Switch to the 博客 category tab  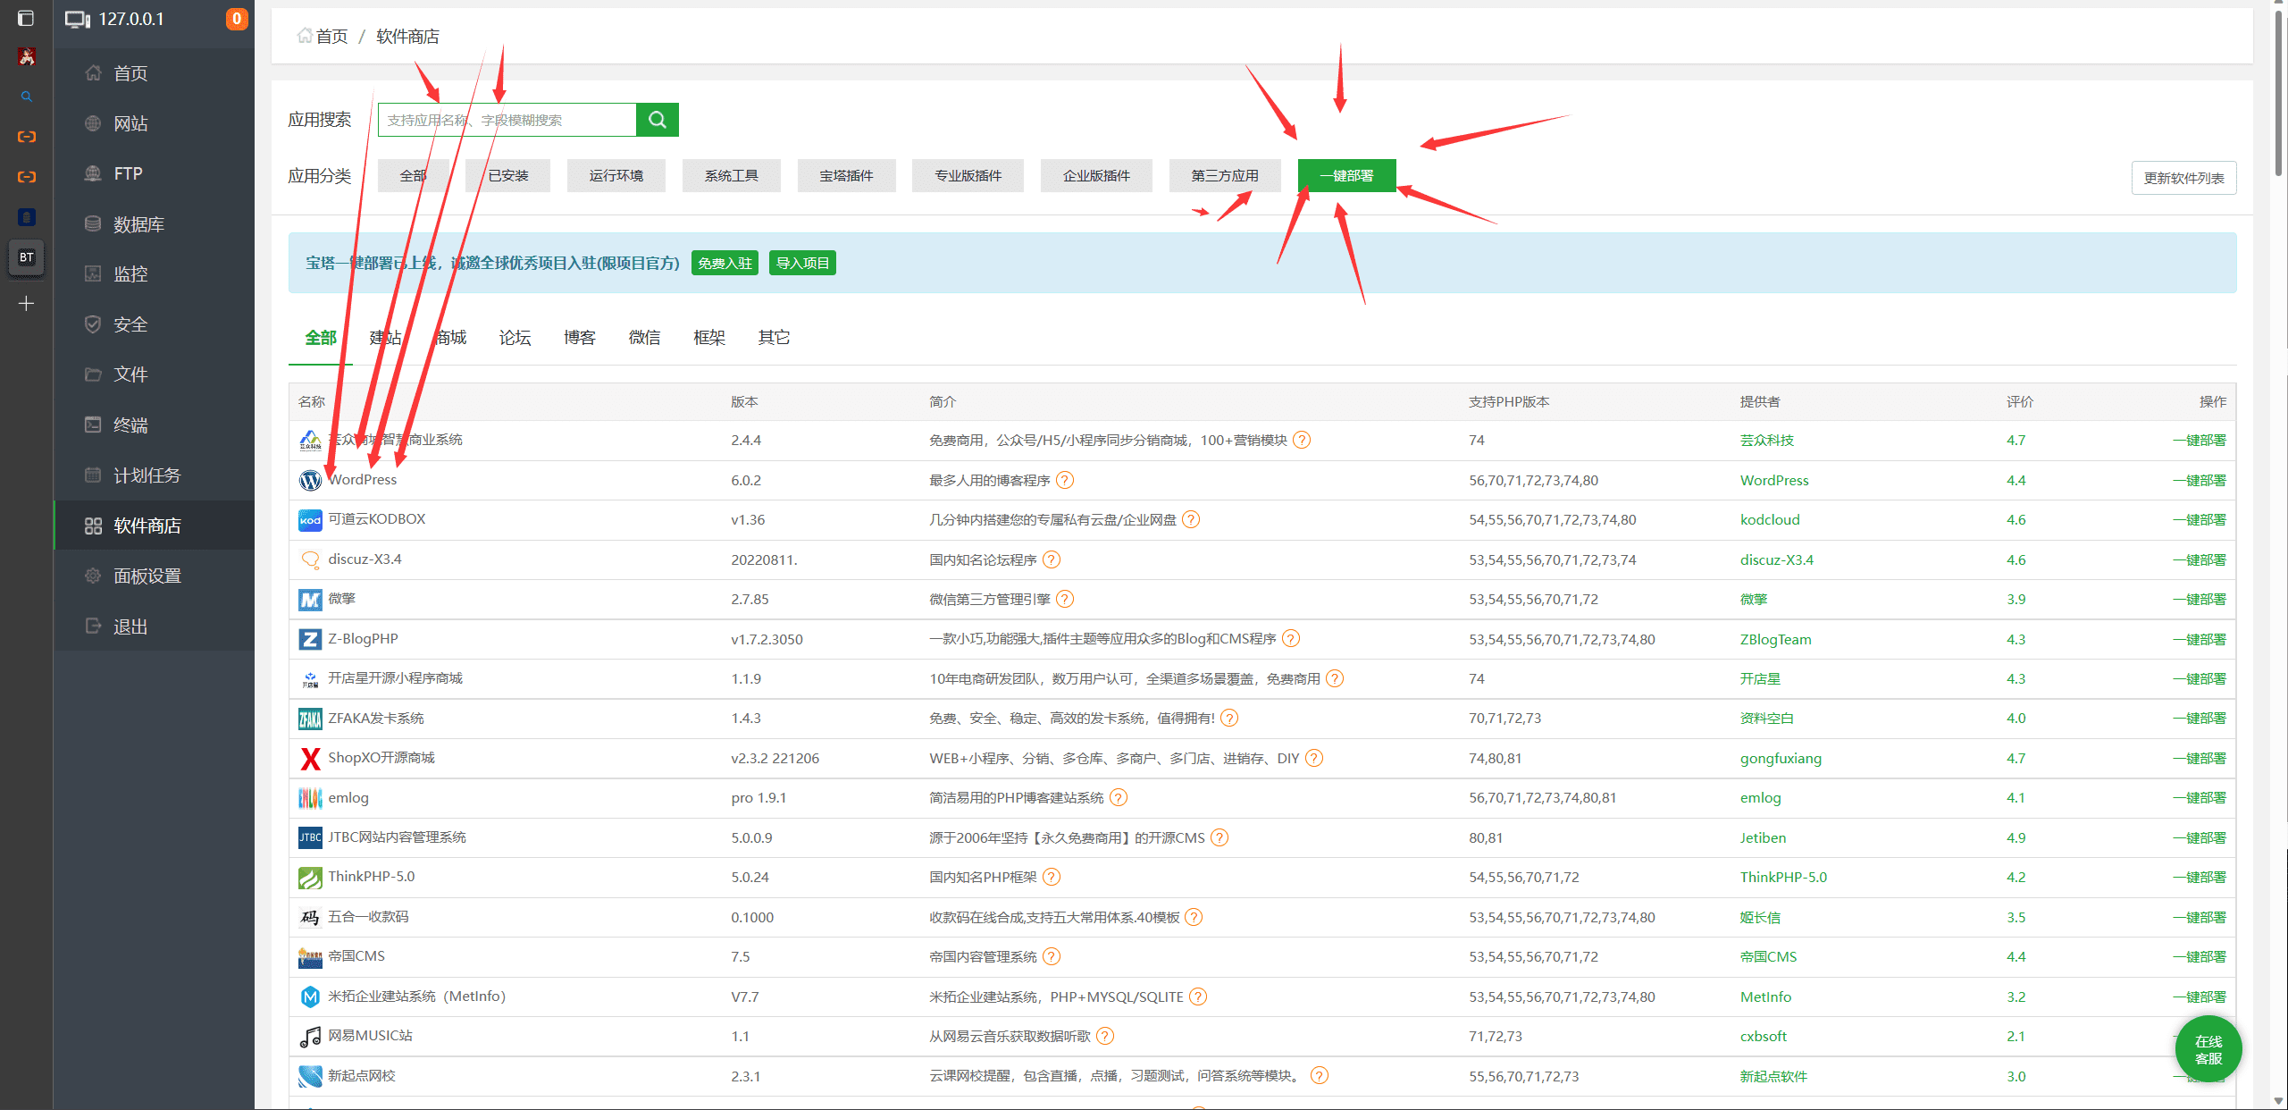[x=580, y=338]
